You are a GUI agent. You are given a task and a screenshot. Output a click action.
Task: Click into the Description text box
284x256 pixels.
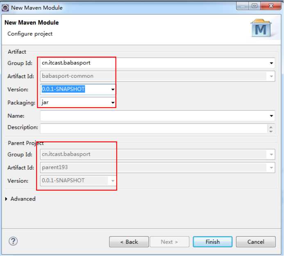click(x=154, y=128)
